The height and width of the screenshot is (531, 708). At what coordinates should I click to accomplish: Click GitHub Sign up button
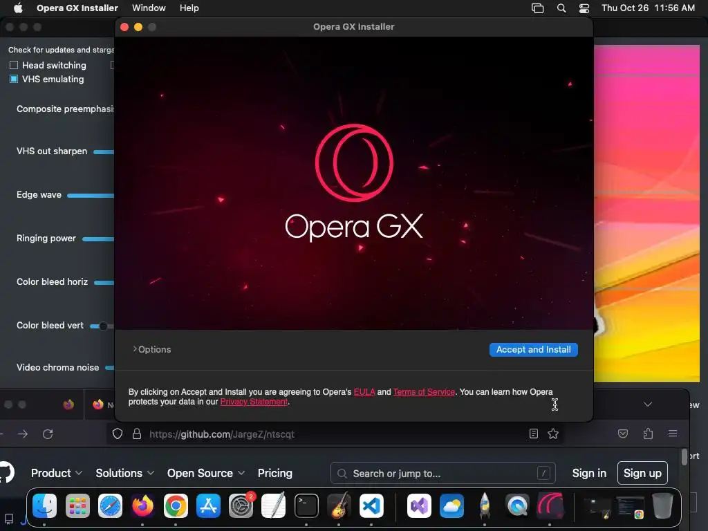coord(642,473)
